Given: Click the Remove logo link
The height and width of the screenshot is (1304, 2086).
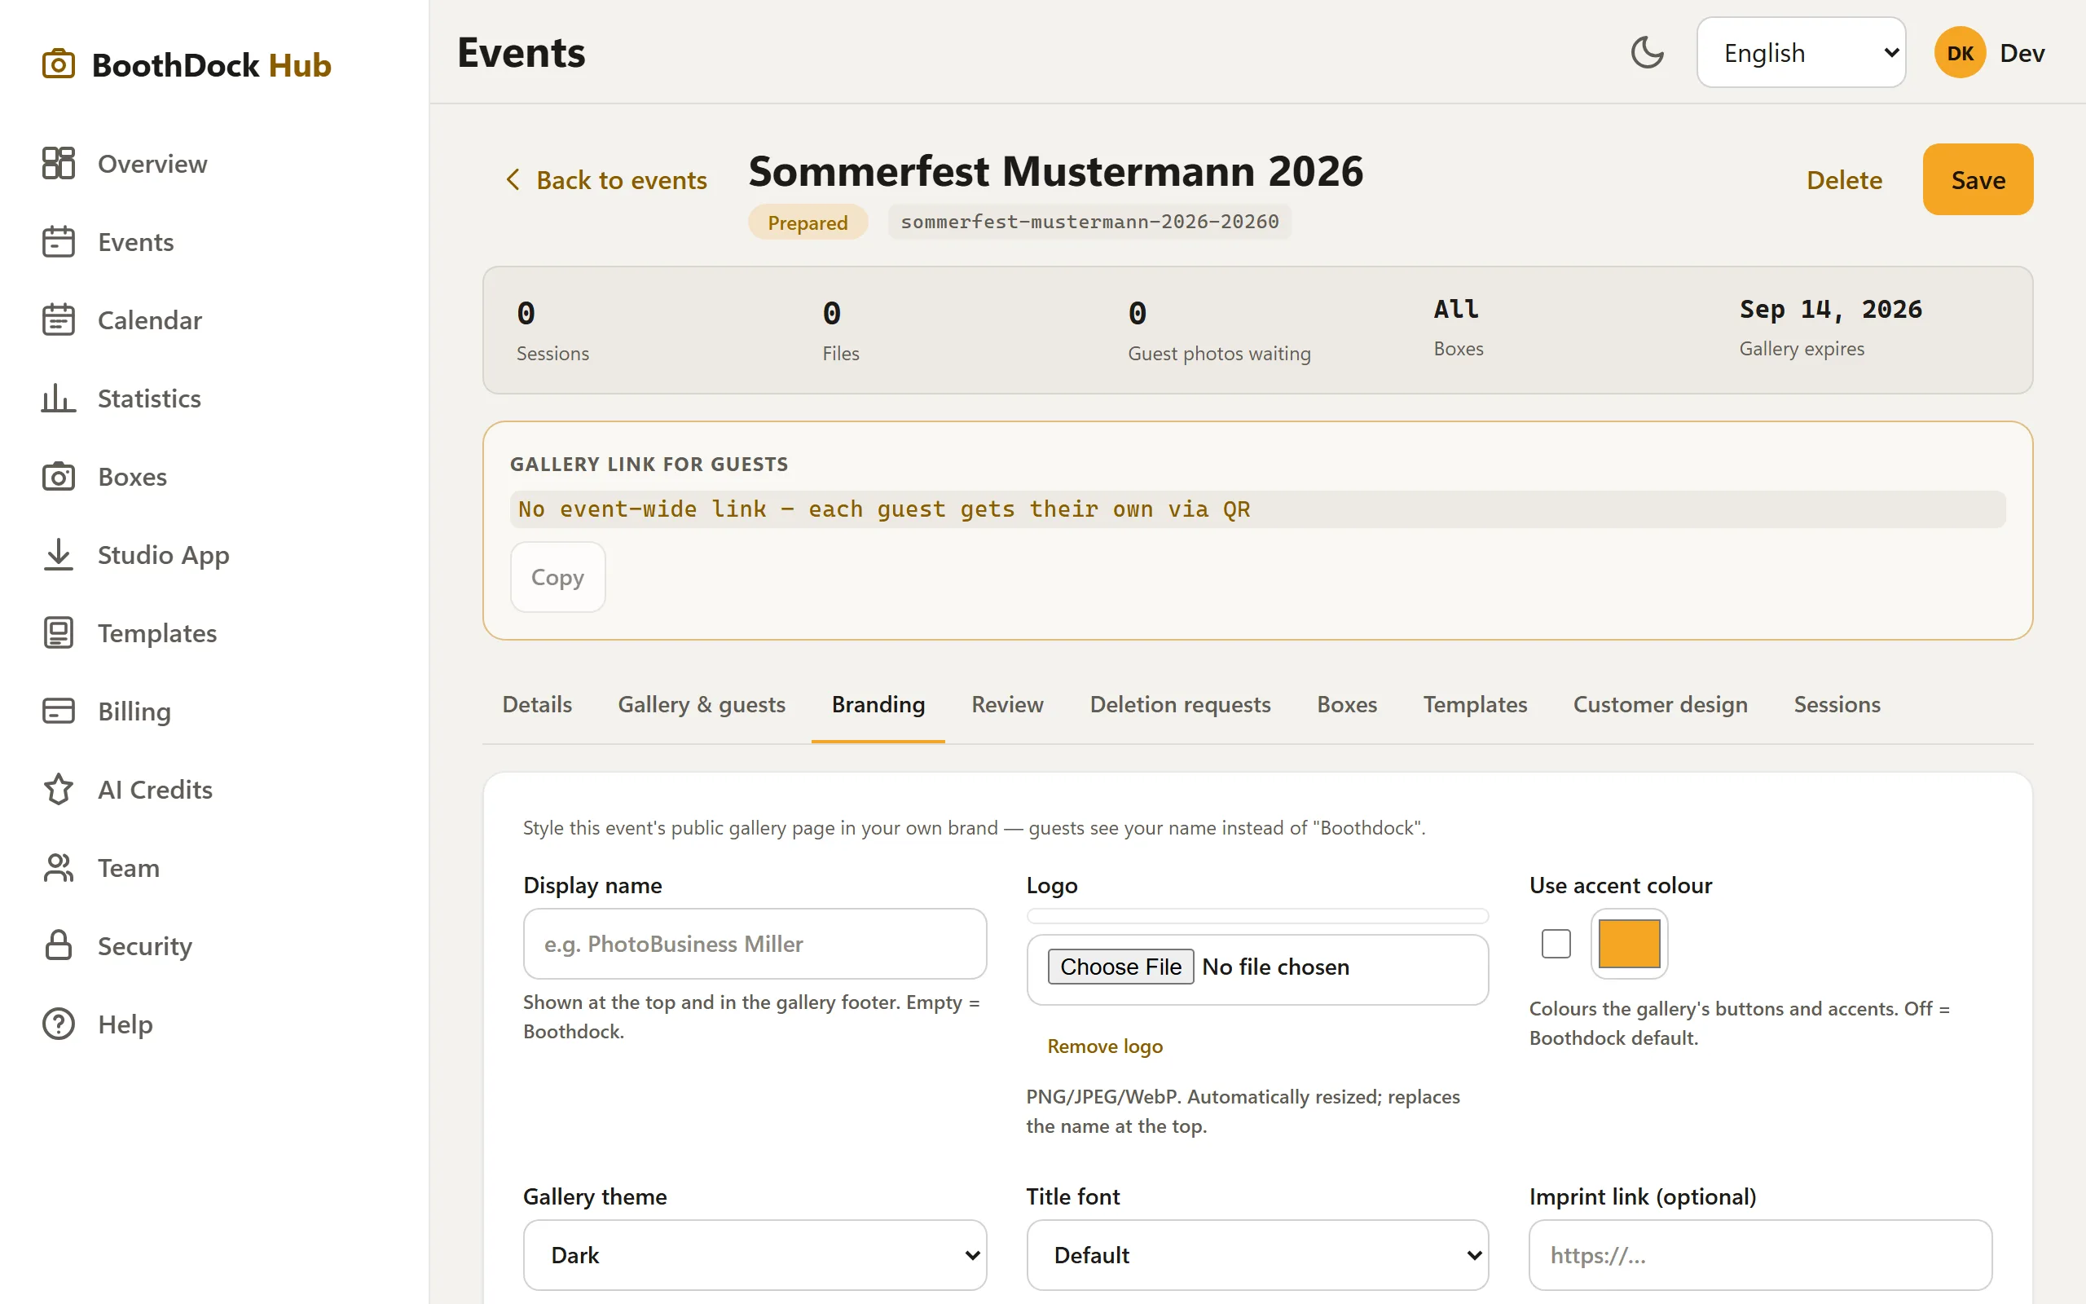Looking at the screenshot, I should click(1105, 1046).
